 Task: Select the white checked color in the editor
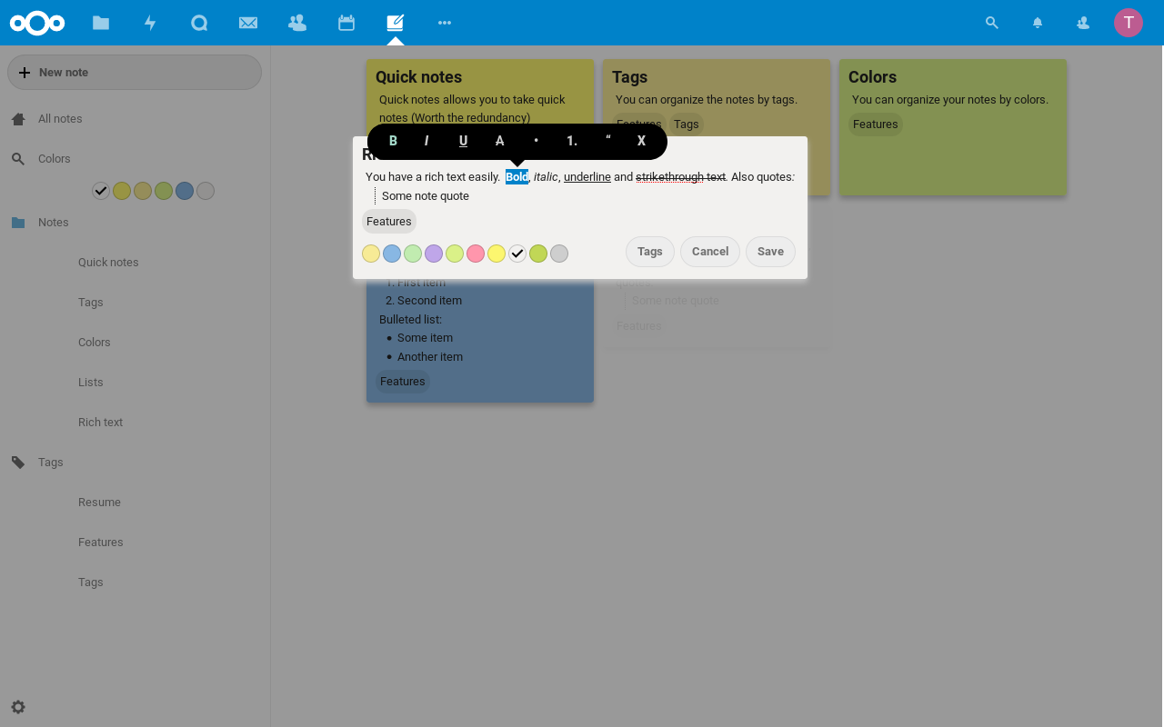pos(517,254)
